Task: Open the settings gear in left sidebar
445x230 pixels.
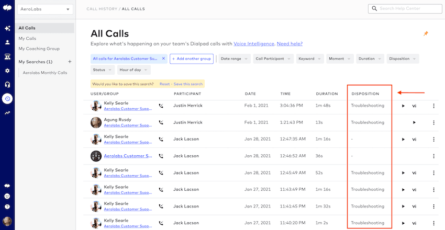Action: pyautogui.click(x=7, y=71)
